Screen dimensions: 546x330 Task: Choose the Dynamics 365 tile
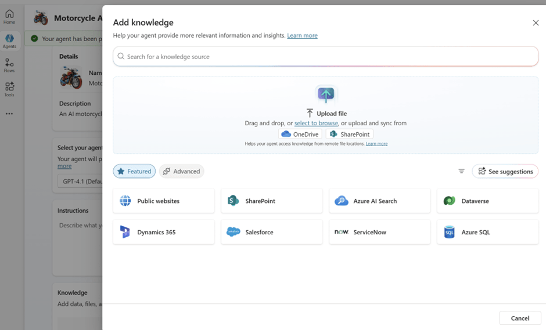point(163,232)
